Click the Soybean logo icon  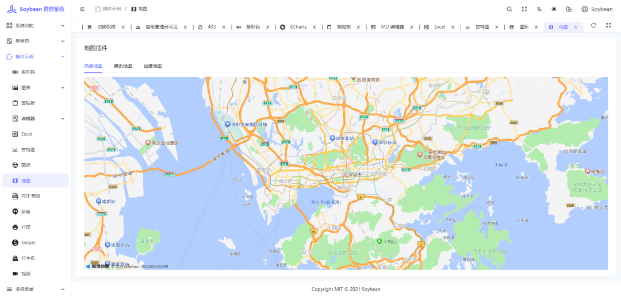tap(11, 9)
